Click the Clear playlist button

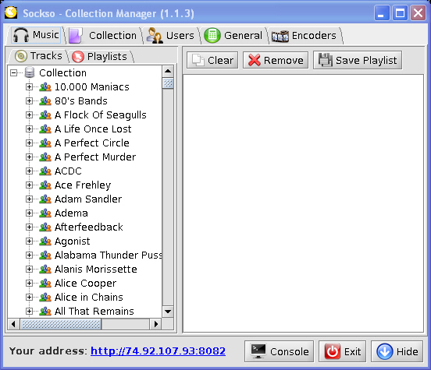pos(212,60)
